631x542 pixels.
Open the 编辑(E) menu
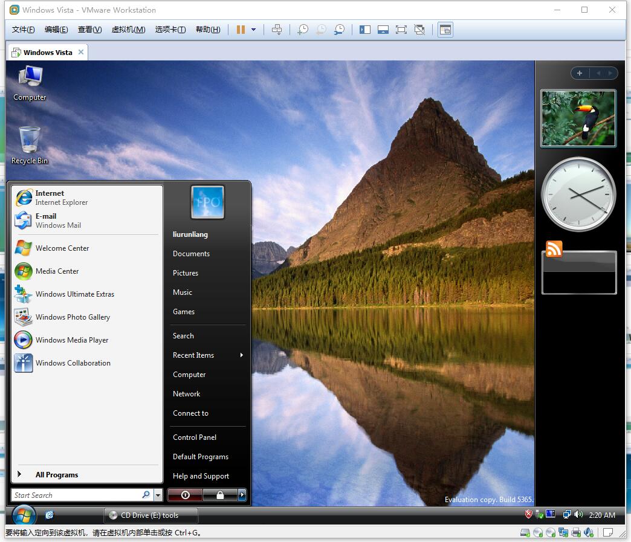click(56, 30)
